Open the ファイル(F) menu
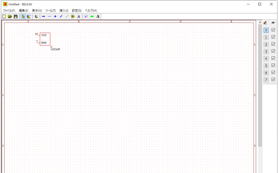The width and height of the screenshot is (279, 173). pos(9,10)
